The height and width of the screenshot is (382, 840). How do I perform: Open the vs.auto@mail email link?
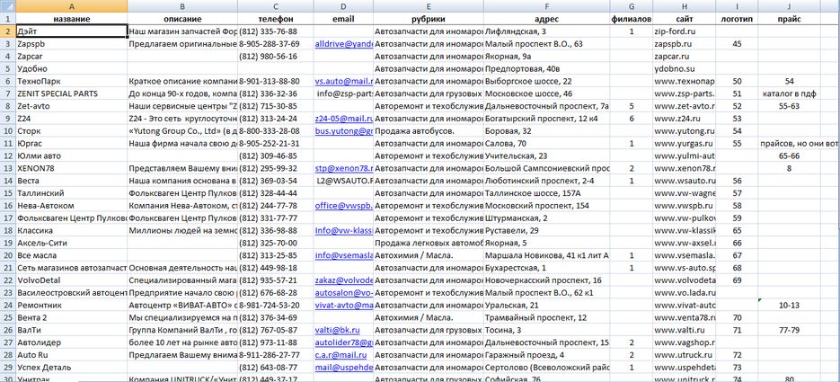tap(343, 81)
